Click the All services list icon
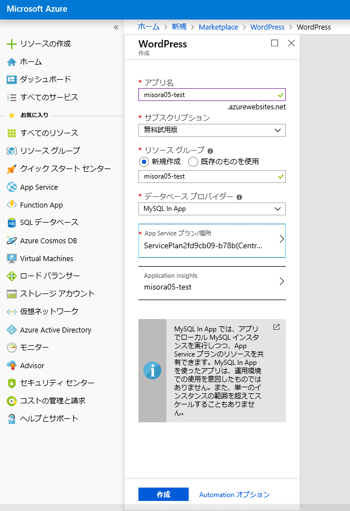This screenshot has width=350, height=511. point(11,98)
